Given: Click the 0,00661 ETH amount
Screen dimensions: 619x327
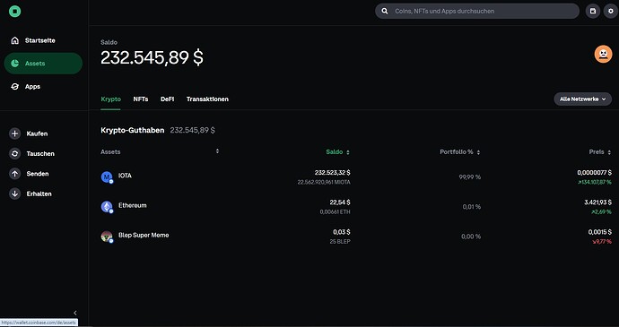Looking at the screenshot, I should pos(335,211).
